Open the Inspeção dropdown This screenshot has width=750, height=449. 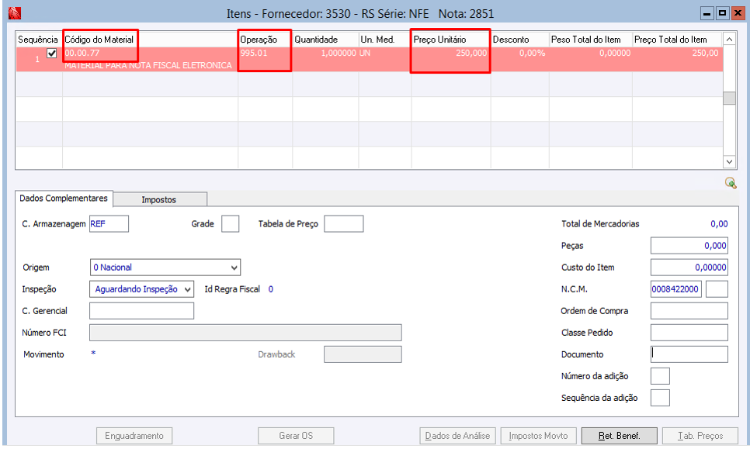[141, 289]
